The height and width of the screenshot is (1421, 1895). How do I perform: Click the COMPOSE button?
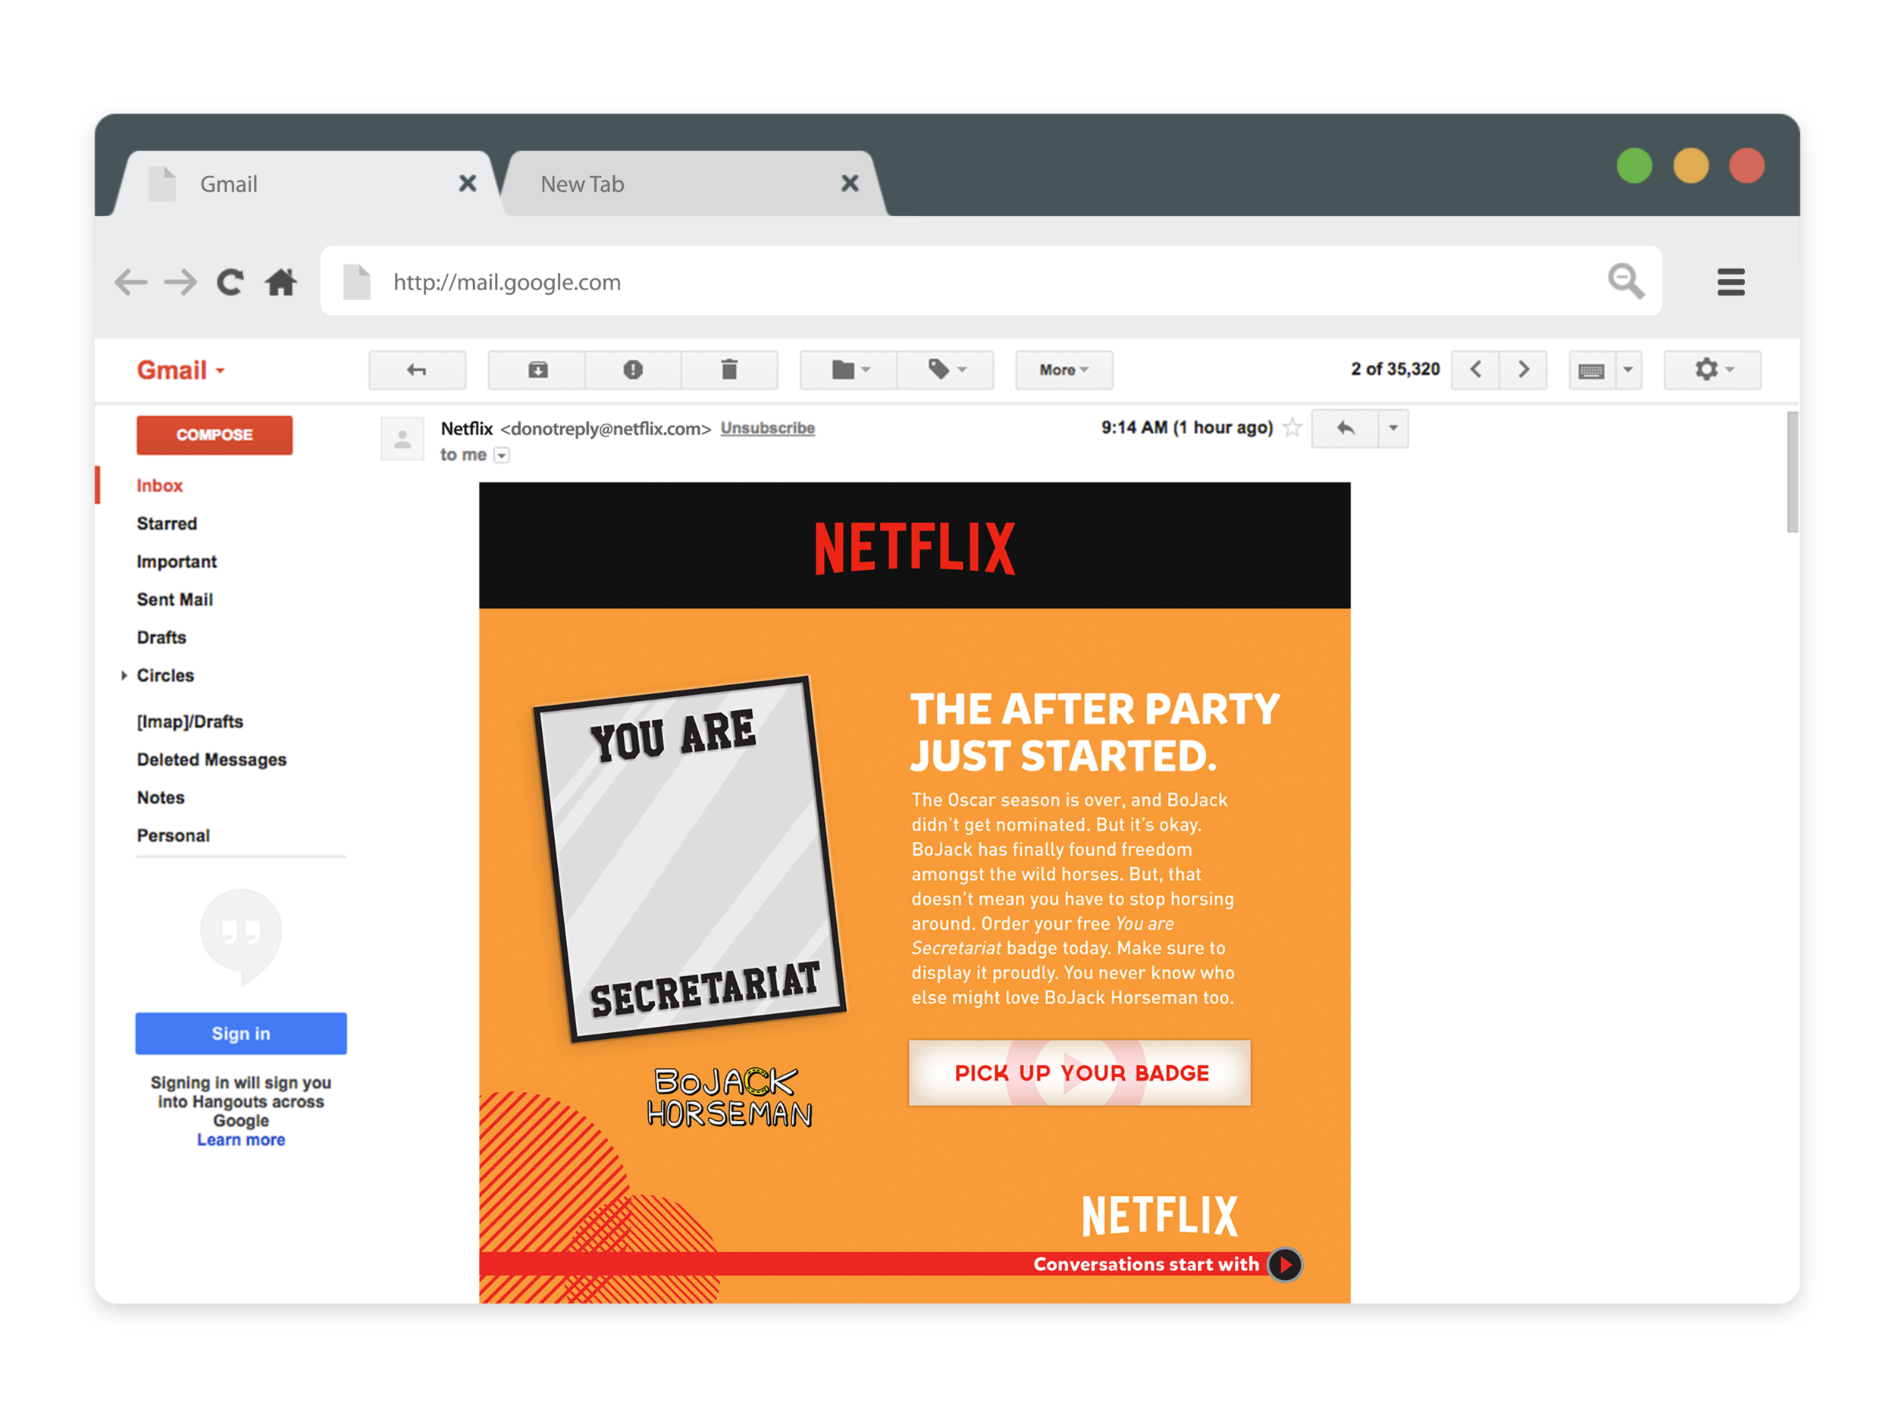click(215, 435)
